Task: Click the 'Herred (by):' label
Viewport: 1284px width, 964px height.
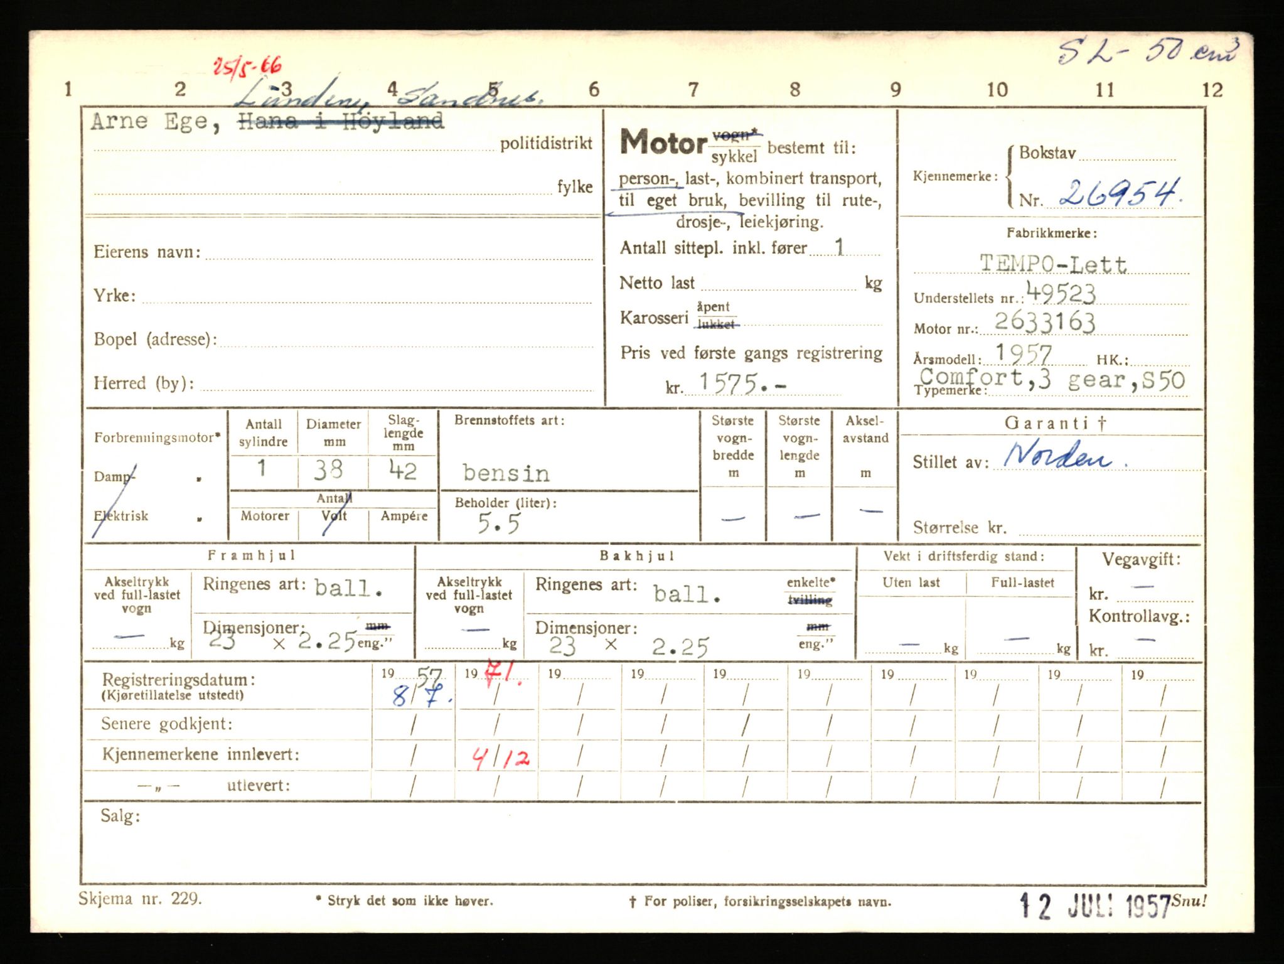Action: (x=144, y=383)
